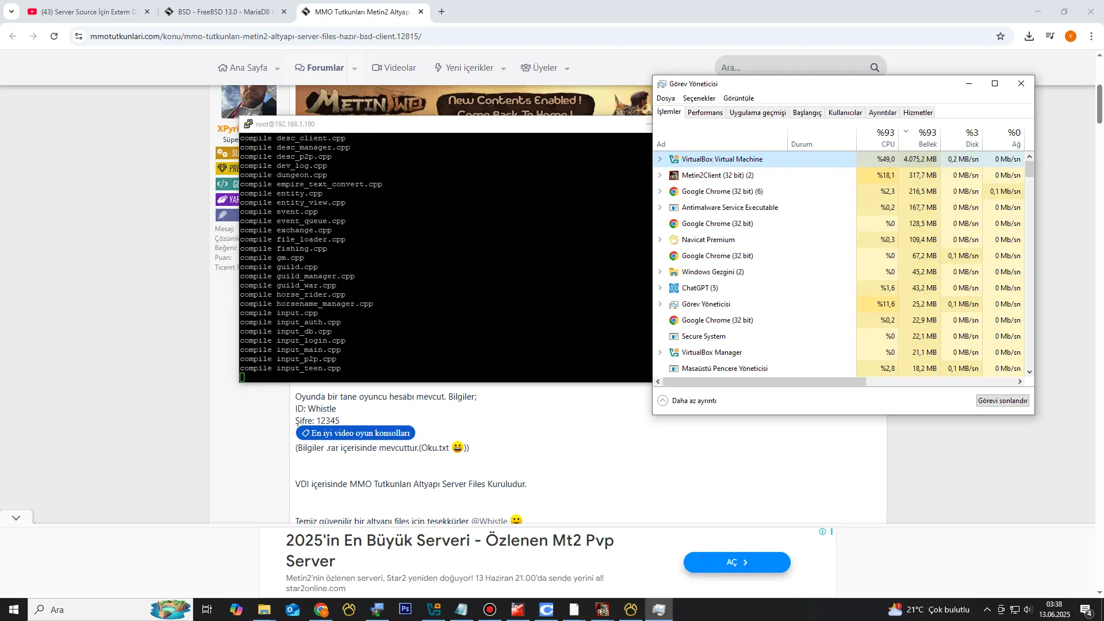Expand the ChatGPT (5) process group
1104x621 pixels.
(x=660, y=288)
